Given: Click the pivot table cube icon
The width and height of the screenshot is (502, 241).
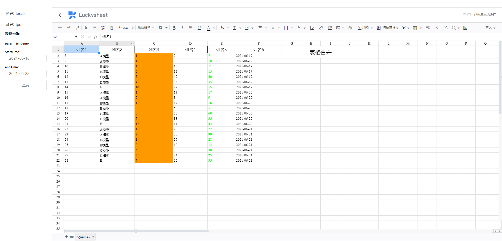Looking at the screenshot, I should 350,28.
